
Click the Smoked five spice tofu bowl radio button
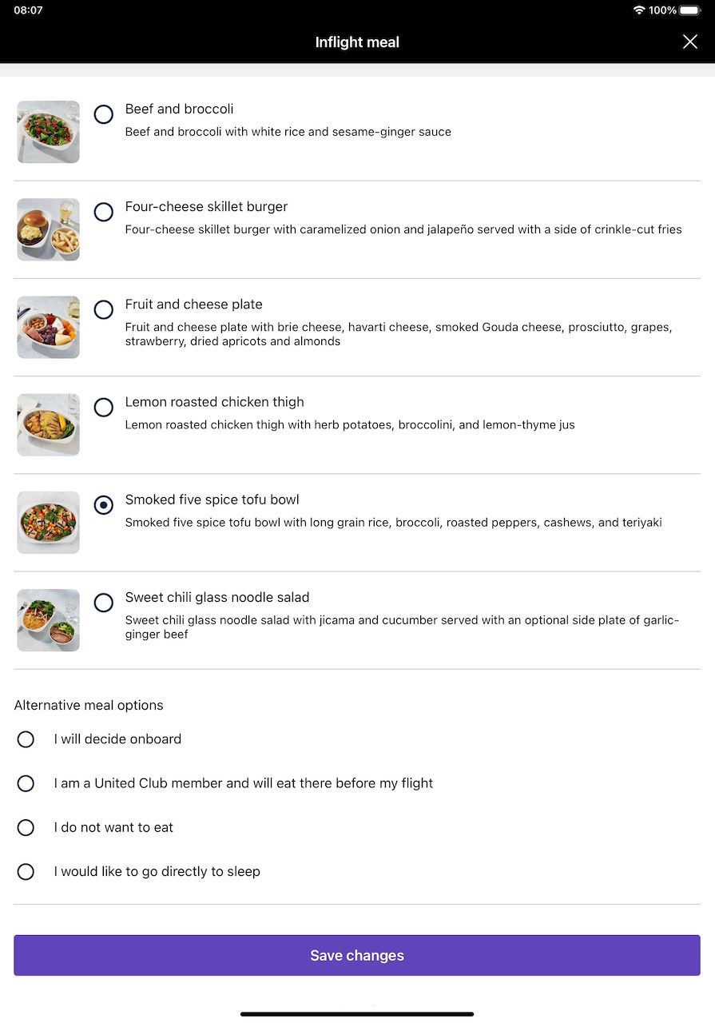[x=104, y=505]
